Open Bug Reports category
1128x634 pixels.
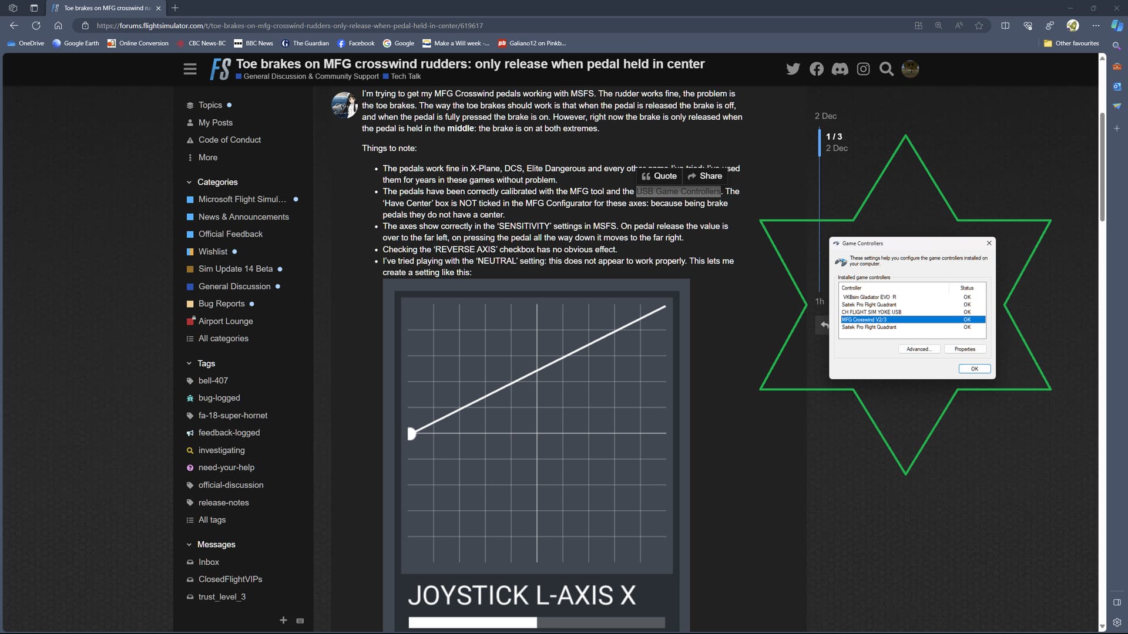point(221,303)
